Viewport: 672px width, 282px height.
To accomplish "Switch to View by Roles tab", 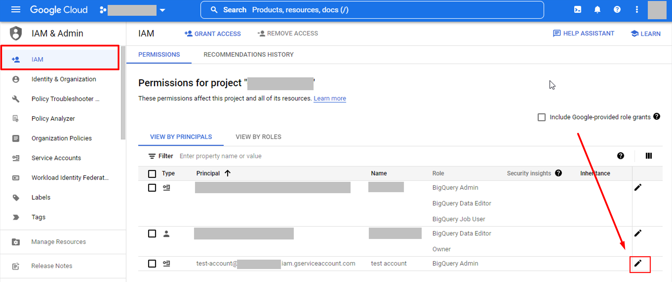I will [258, 137].
